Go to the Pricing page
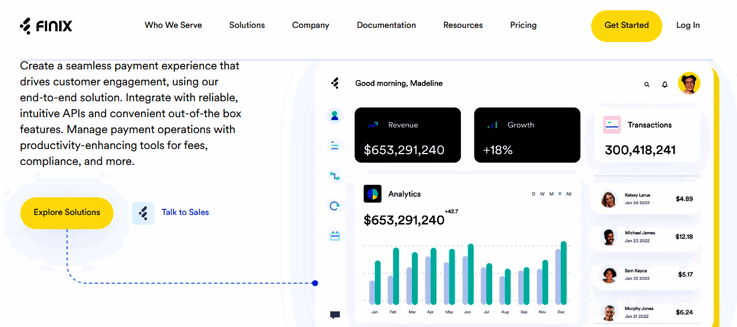Screen dimensions: 737x327 [x=523, y=25]
